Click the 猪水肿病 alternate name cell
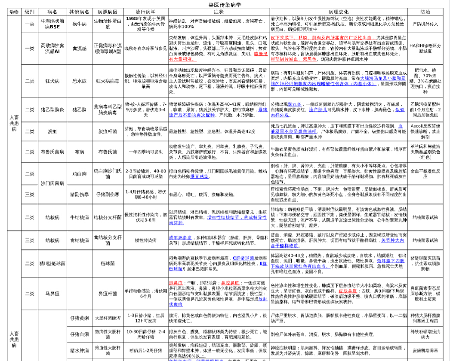 point(80,350)
